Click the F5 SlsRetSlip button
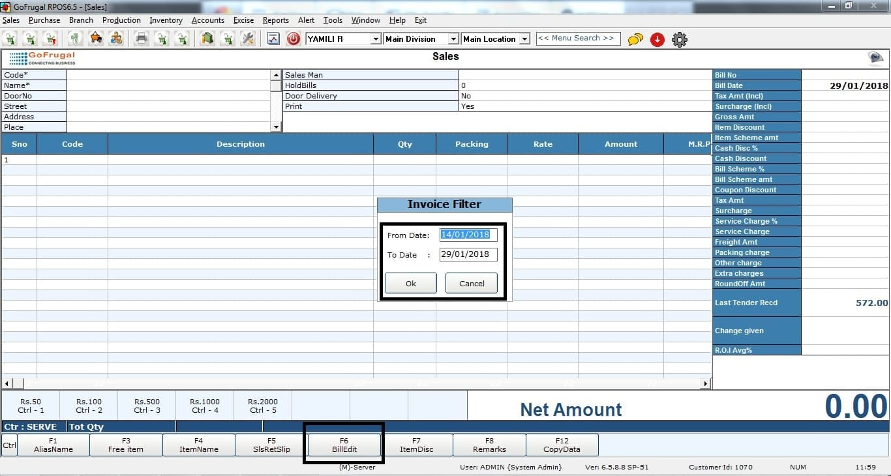Viewport: 891px width, 476px height. coord(271,445)
